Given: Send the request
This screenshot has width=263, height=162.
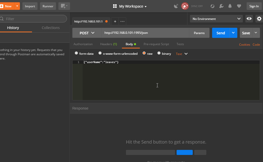Looking at the screenshot, I should point(221,33).
